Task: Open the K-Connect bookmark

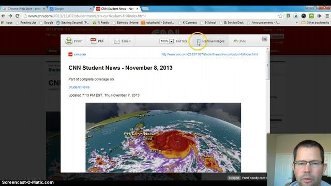Action: pyautogui.click(x=187, y=23)
